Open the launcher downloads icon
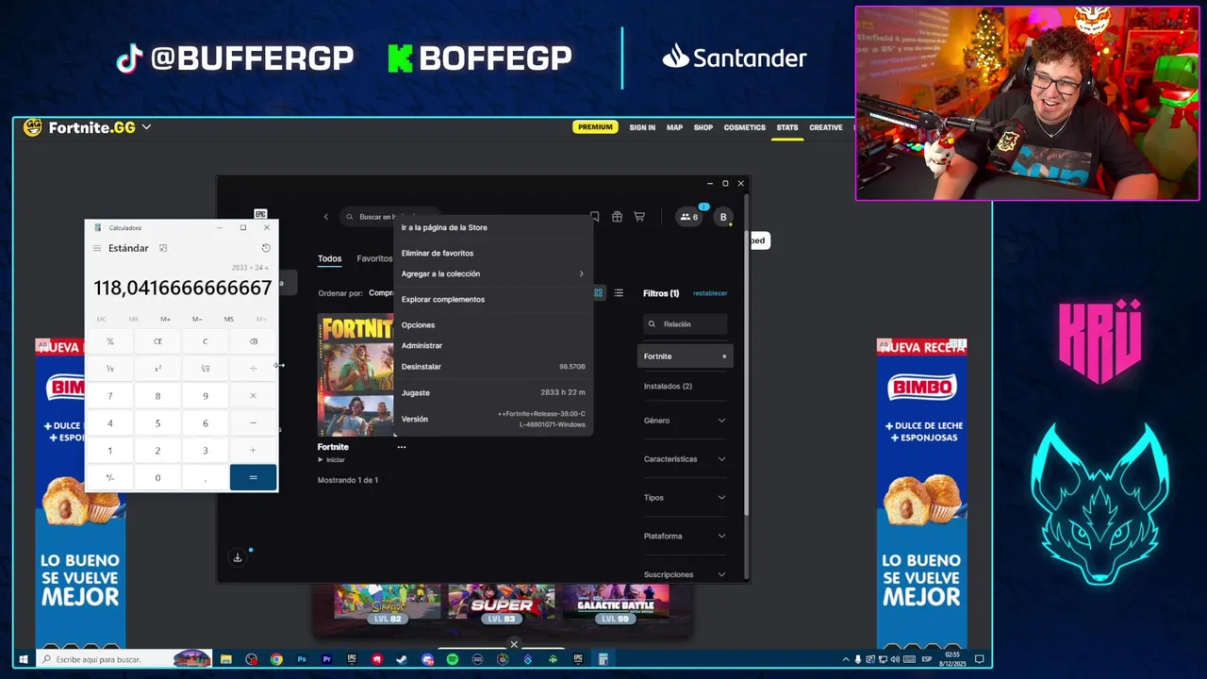This screenshot has width=1207, height=679. click(238, 557)
